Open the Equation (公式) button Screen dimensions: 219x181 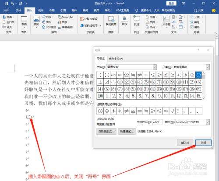click(x=197, y=17)
